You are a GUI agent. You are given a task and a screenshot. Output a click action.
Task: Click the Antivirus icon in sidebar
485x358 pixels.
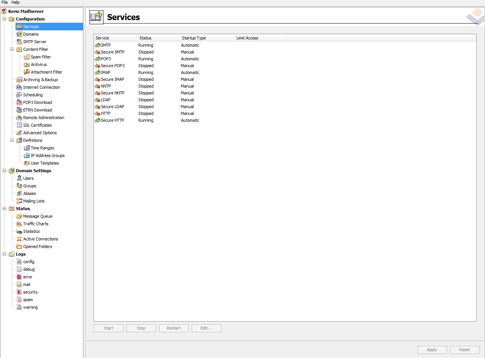click(27, 64)
